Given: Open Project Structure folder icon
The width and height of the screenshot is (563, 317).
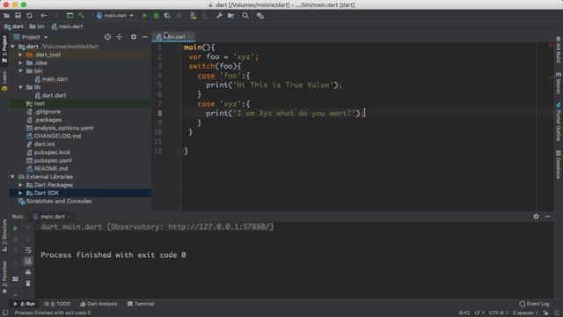Looking at the screenshot, I should tap(230, 16).
